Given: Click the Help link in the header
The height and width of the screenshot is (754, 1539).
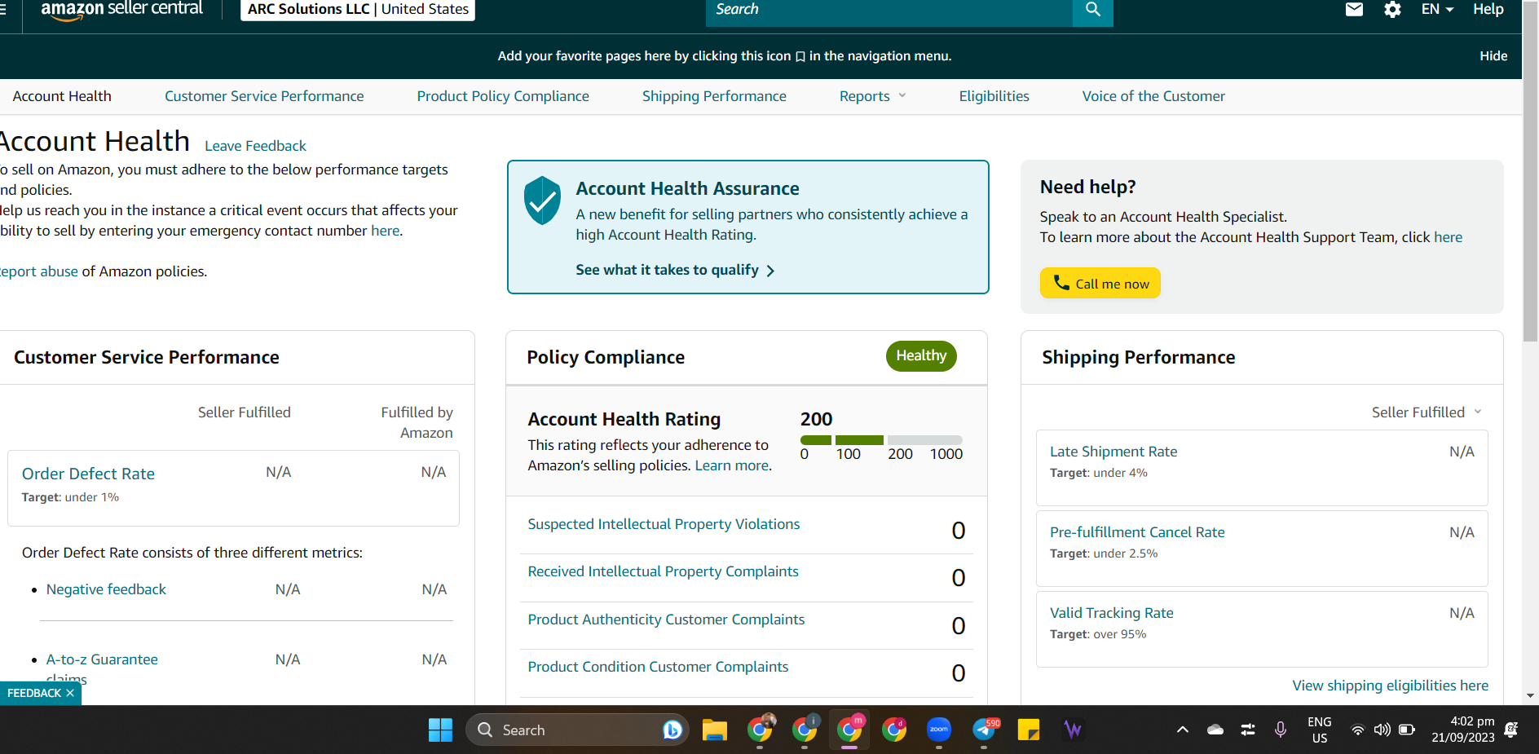Looking at the screenshot, I should (1488, 10).
